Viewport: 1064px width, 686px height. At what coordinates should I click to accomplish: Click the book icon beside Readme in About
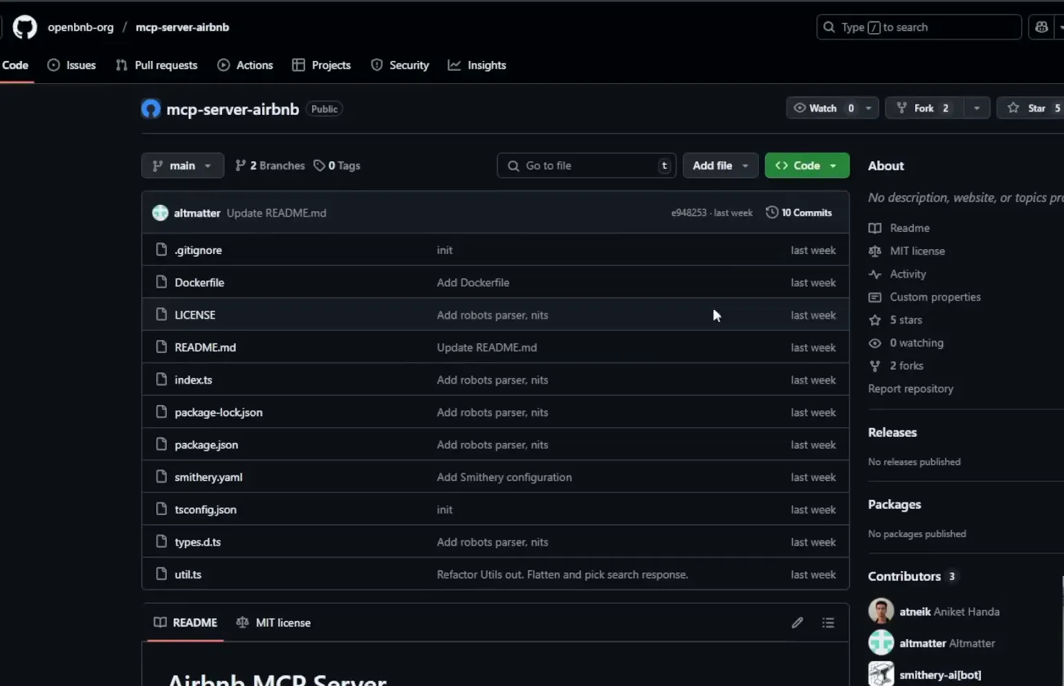pos(875,228)
